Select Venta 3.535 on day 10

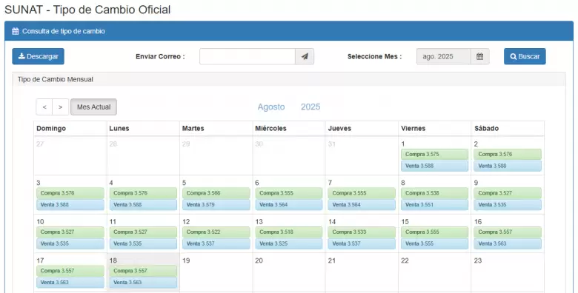pos(70,243)
